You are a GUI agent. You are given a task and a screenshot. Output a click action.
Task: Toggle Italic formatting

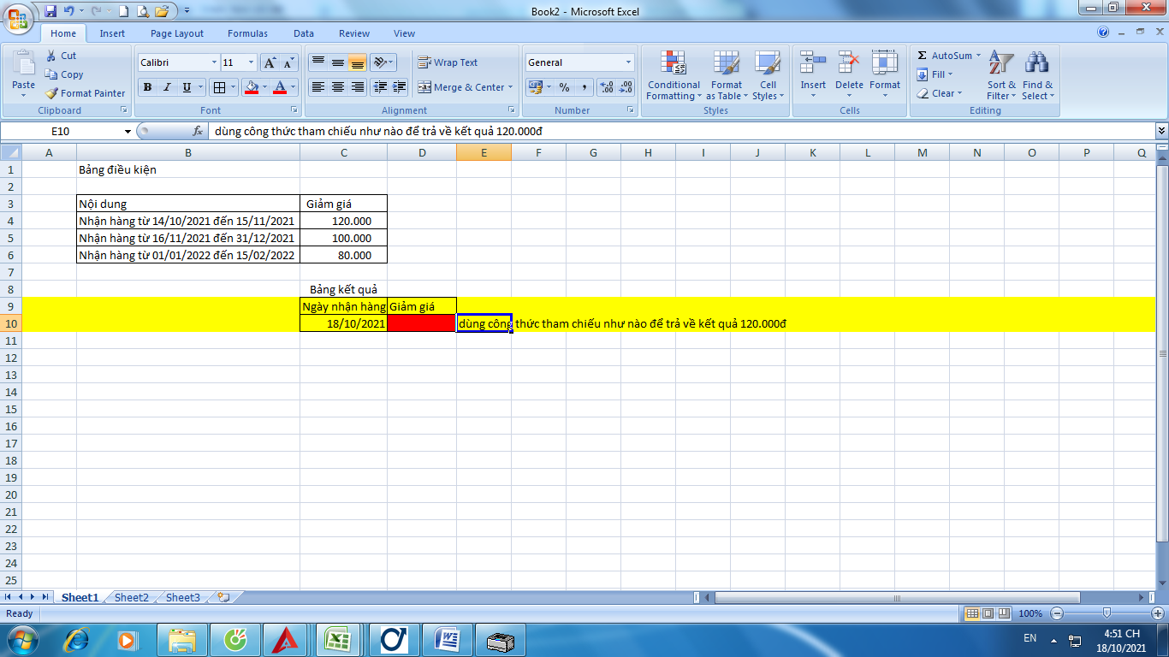point(167,87)
